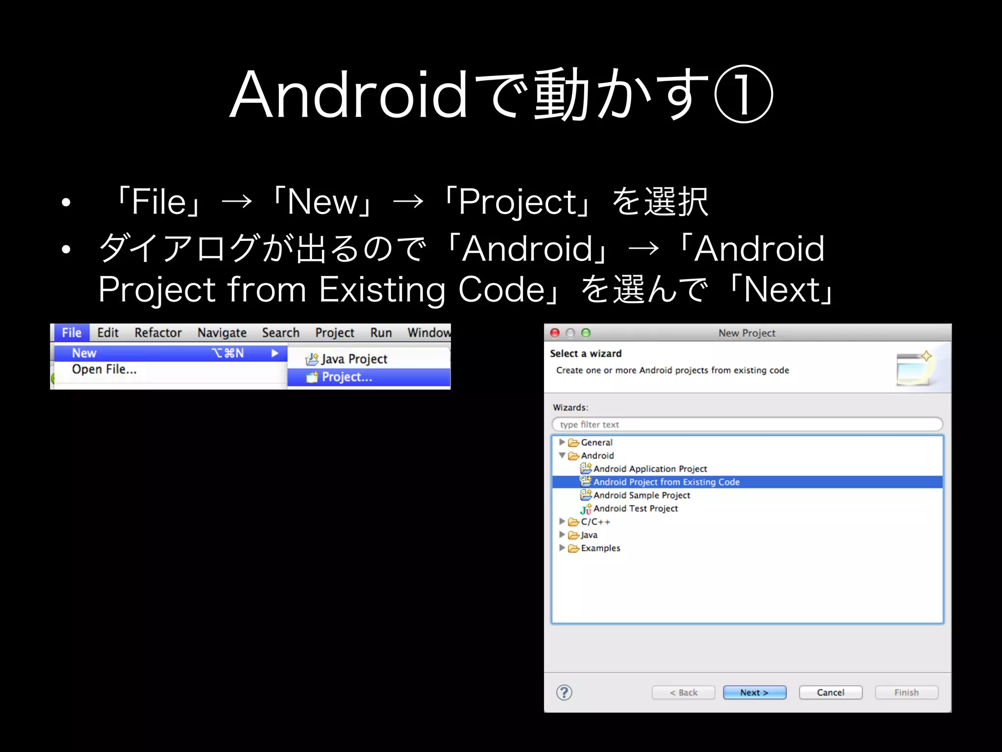Click the help question mark icon

564,692
